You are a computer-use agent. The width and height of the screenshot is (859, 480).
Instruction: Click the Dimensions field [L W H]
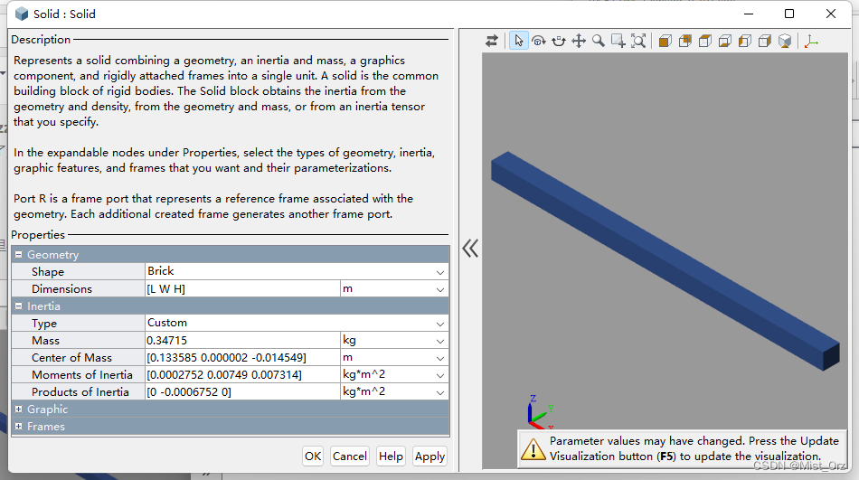click(x=242, y=288)
